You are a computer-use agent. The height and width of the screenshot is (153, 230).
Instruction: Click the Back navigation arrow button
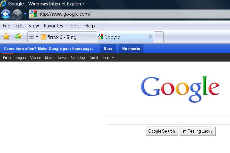point(5,14)
